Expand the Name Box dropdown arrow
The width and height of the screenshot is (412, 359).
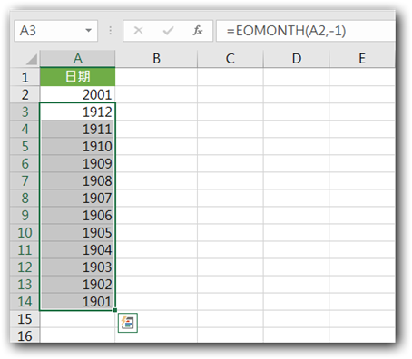click(x=88, y=31)
